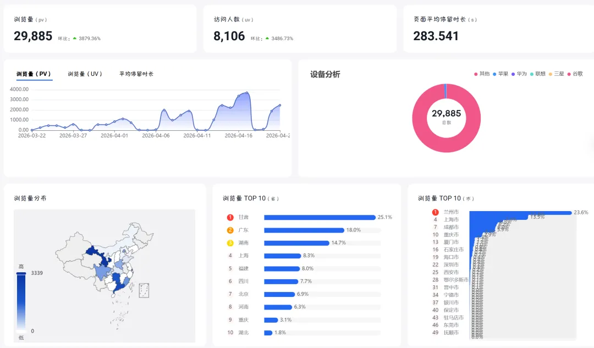The height and width of the screenshot is (348, 594).
Task: Click the yellow rank 3 badge beside 湖南
Action: (230, 243)
